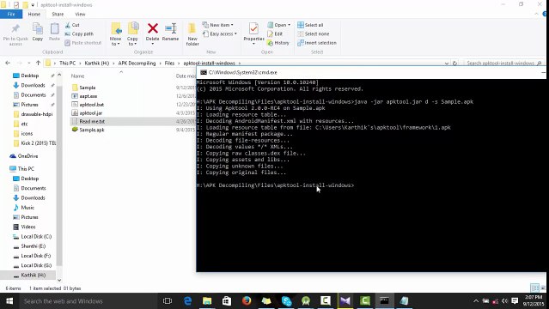Open Downloads under Quick access
Screen dimensions: 549x309
coord(33,85)
